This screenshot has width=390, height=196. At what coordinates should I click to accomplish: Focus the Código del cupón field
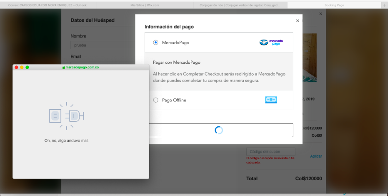pyautogui.click(x=270, y=151)
